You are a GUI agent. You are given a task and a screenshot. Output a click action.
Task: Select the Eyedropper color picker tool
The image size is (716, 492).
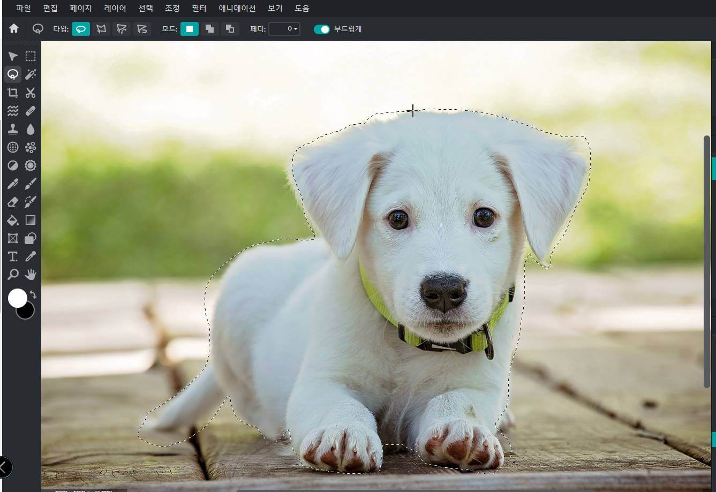pyautogui.click(x=31, y=256)
